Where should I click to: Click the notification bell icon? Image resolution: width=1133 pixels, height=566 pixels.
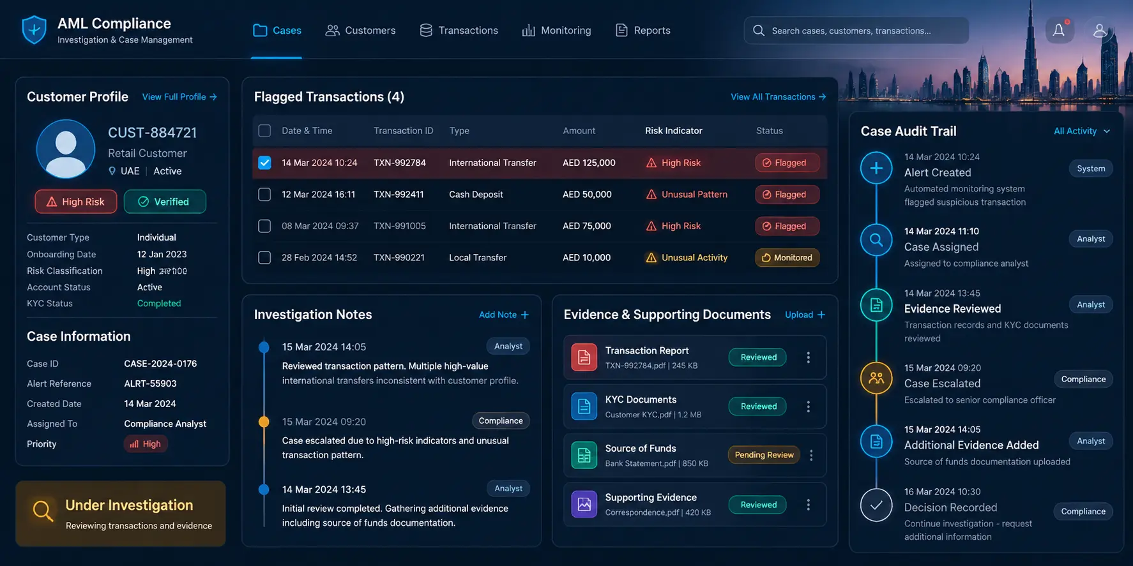(x=1058, y=30)
